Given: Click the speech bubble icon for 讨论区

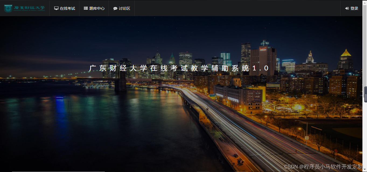Looking at the screenshot, I should [115, 8].
